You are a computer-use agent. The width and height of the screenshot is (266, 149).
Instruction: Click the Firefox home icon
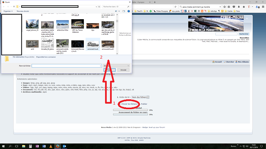244,7
